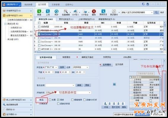Click the 图片空间 button
This screenshot has height=118, width=168.
(x=116, y=107)
